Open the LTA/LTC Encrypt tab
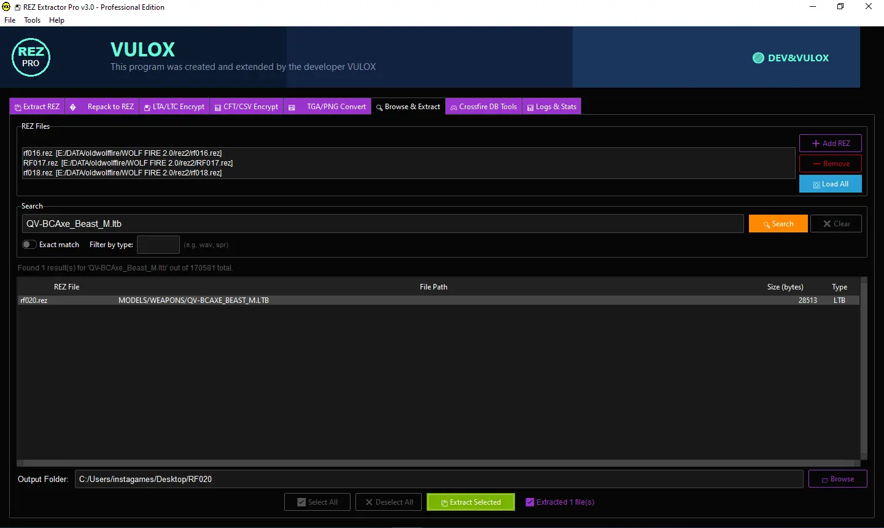884x528 pixels. click(x=174, y=107)
